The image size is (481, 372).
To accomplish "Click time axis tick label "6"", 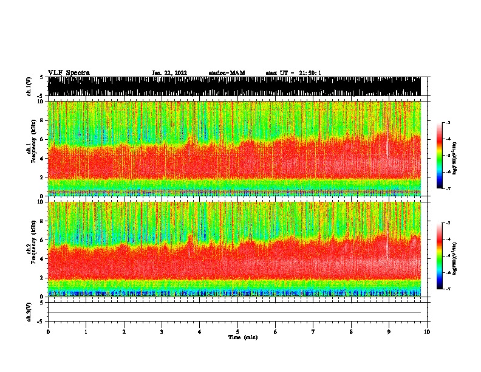I will [275, 332].
